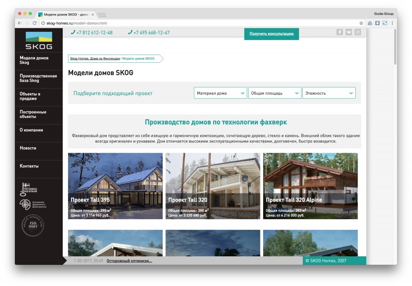Open the Общая площадь dropdown
Image resolution: width=412 pixels, height=286 pixels.
[274, 93]
